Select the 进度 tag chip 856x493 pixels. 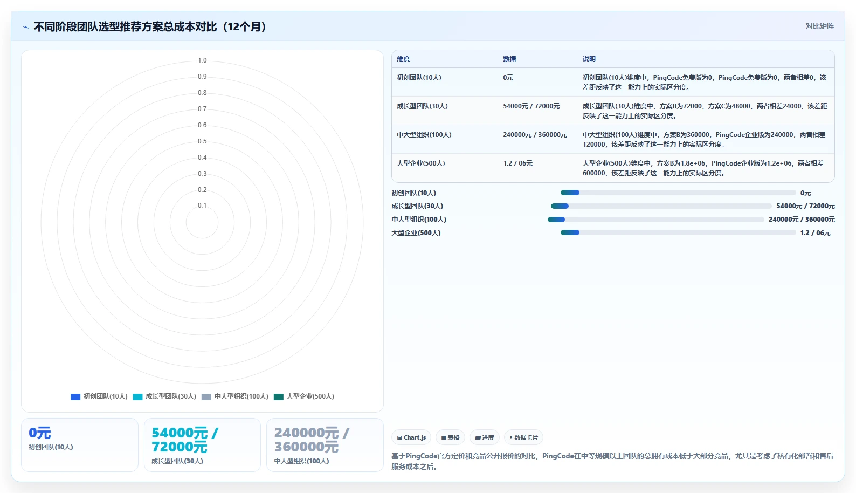[485, 437]
